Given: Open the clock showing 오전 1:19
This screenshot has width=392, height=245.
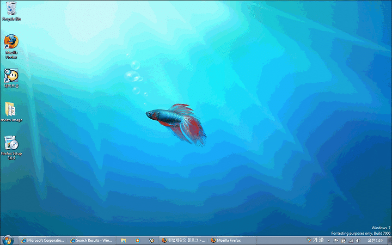Looking at the screenshot, I should 375,241.
